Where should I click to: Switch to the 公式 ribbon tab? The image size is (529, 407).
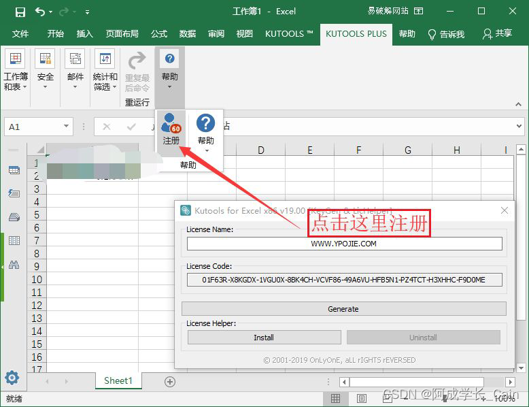tap(159, 34)
